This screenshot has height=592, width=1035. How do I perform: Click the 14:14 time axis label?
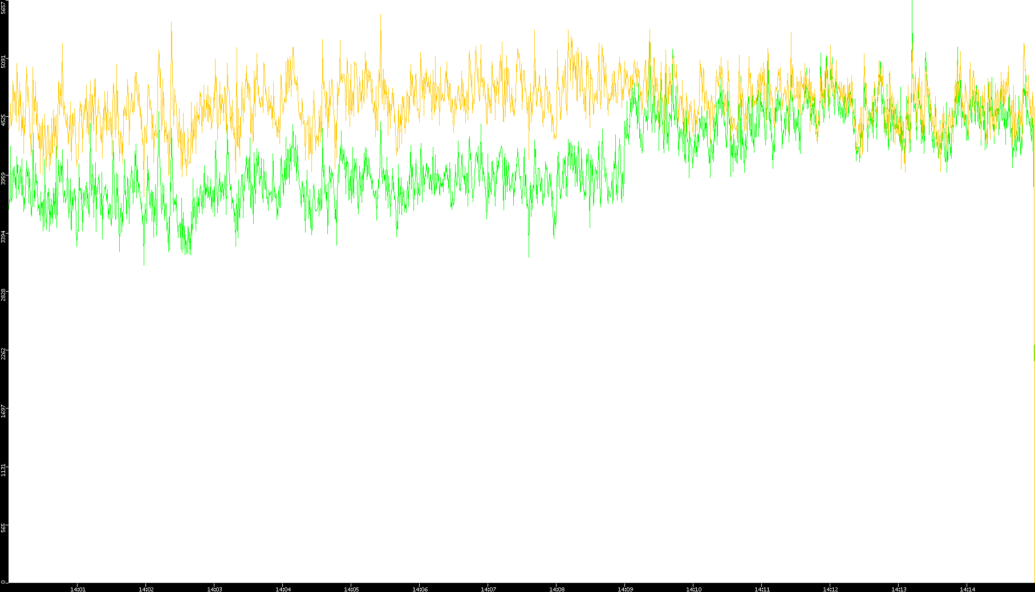(x=967, y=589)
